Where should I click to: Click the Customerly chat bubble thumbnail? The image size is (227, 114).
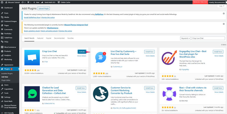pyautogui.click(x=101, y=58)
